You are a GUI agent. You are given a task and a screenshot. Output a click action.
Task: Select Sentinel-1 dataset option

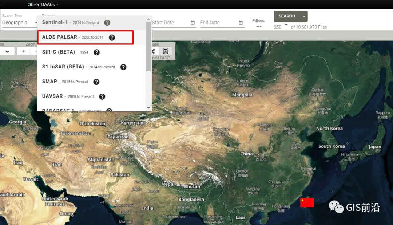pos(91,23)
